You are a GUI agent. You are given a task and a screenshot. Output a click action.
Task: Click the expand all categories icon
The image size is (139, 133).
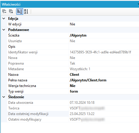[x=11, y=12]
